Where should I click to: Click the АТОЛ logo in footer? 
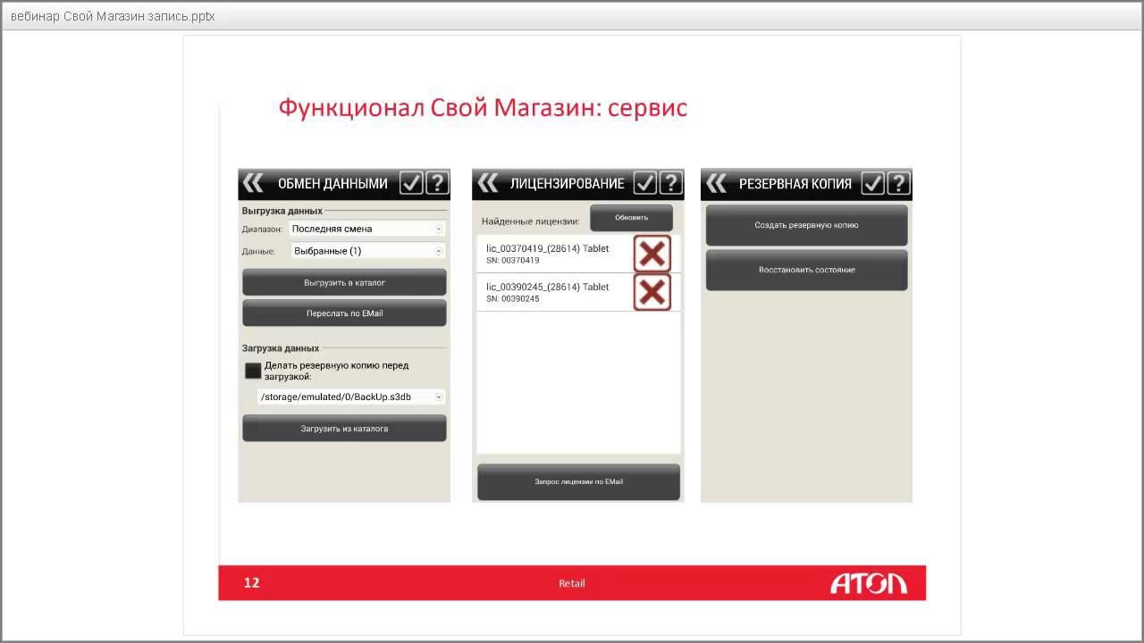click(x=869, y=583)
